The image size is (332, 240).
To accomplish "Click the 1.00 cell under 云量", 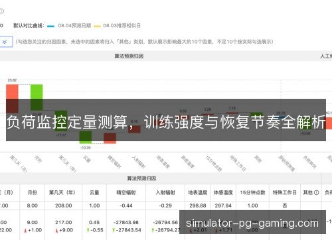I will click(x=94, y=206).
